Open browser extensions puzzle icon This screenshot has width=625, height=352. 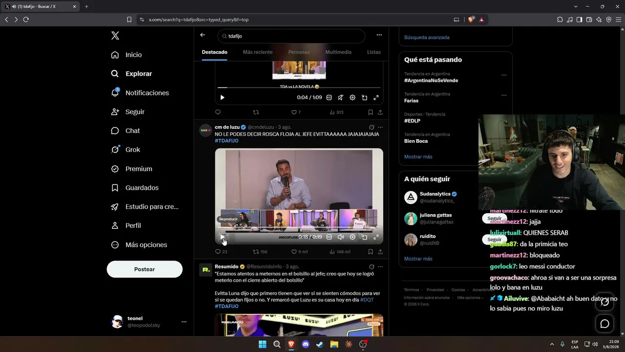560,20
